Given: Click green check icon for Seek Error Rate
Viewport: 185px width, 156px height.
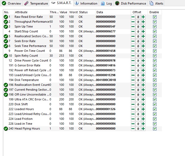Looking at the screenshot, I should [x=6, y=41].
